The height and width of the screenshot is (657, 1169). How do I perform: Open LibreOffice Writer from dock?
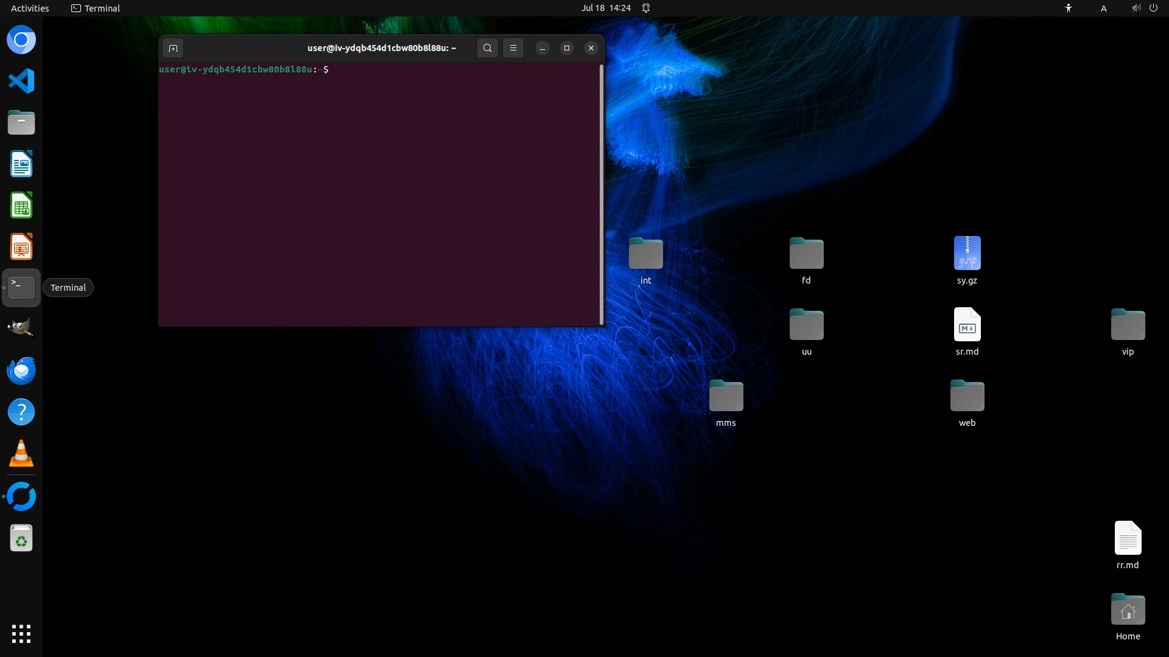(x=21, y=164)
